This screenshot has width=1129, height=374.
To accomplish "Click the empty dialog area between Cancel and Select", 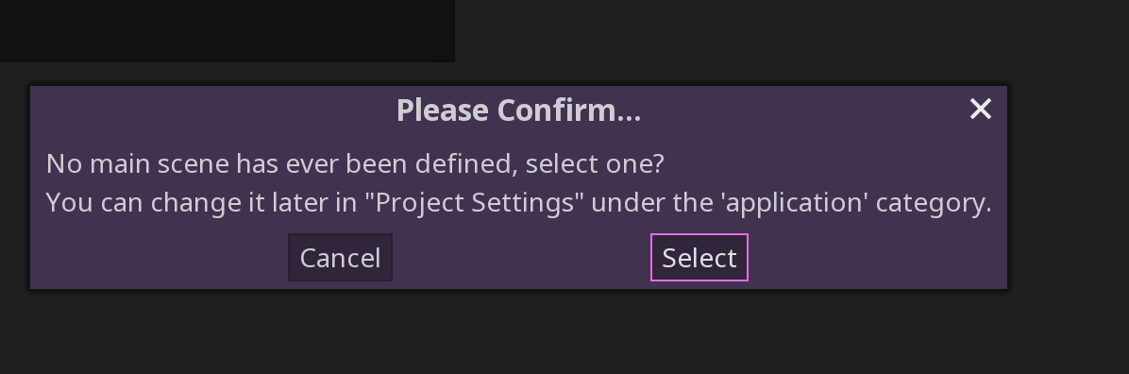I will [521, 257].
